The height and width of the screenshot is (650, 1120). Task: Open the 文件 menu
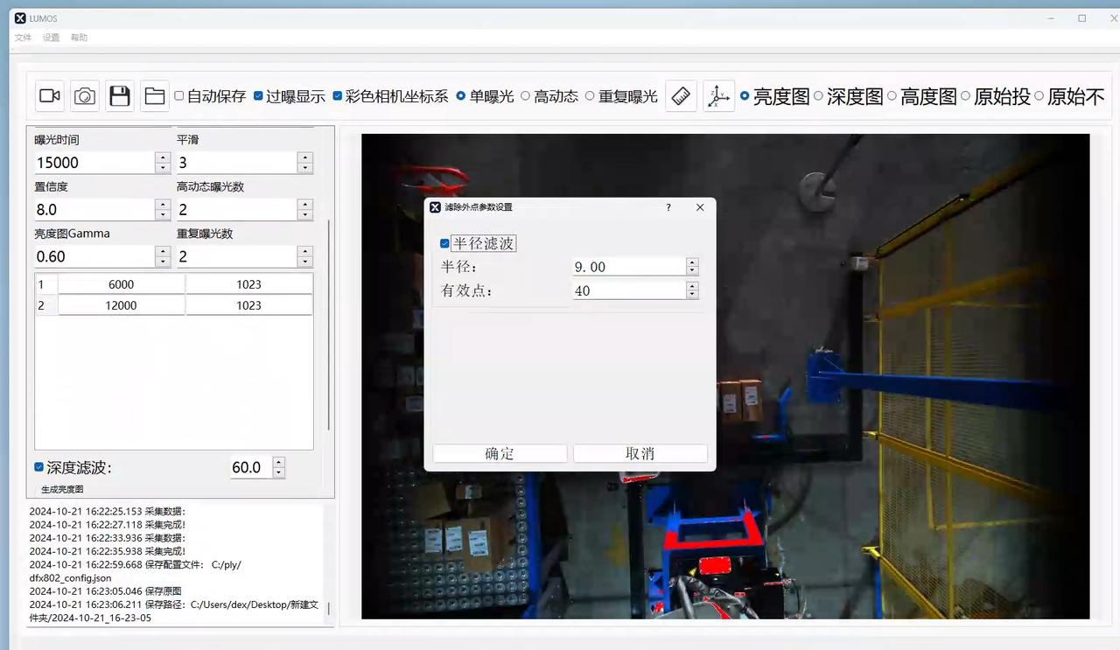[x=23, y=38]
